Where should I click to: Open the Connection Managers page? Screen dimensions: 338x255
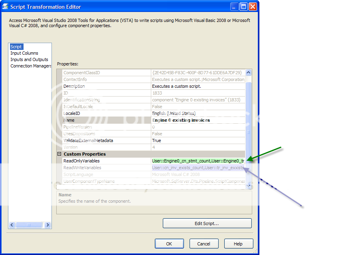click(31, 66)
